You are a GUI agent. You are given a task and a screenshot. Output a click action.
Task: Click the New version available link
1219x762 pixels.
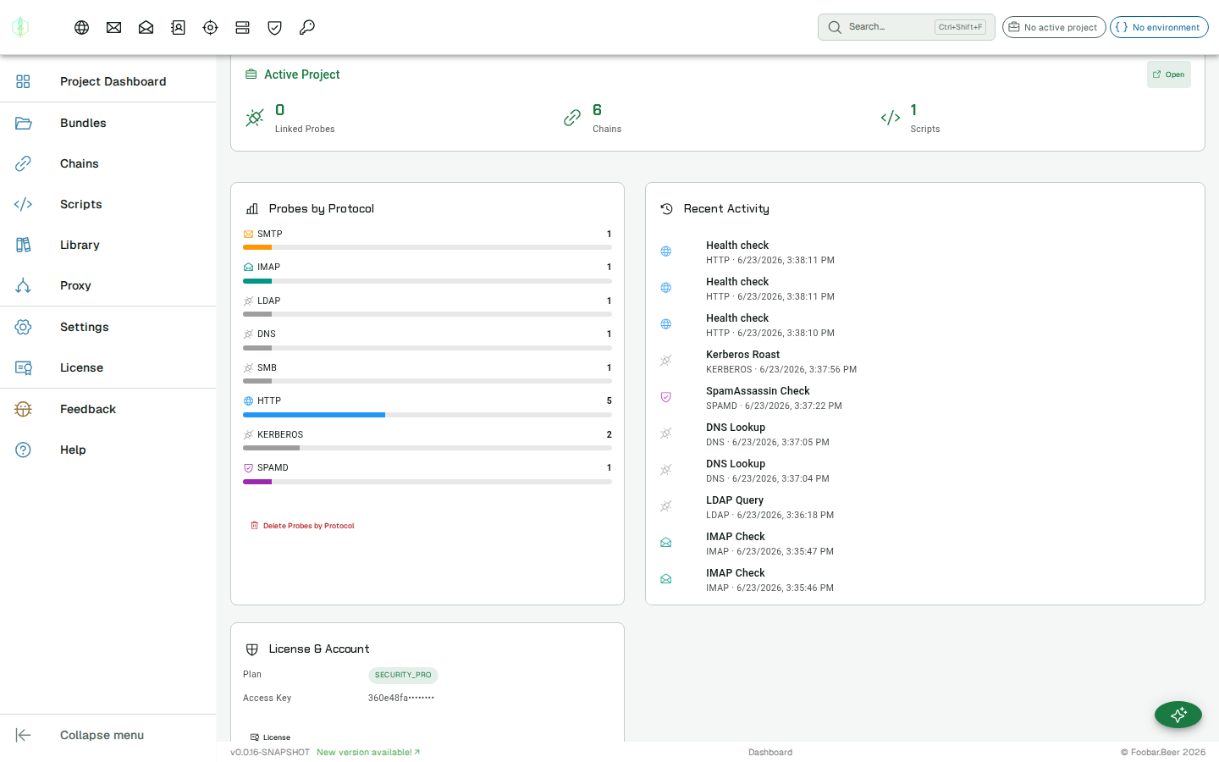click(368, 752)
